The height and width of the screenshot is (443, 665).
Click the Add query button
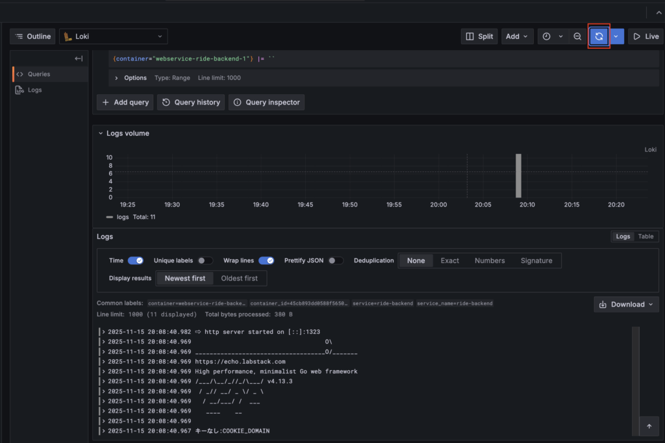[x=125, y=102]
